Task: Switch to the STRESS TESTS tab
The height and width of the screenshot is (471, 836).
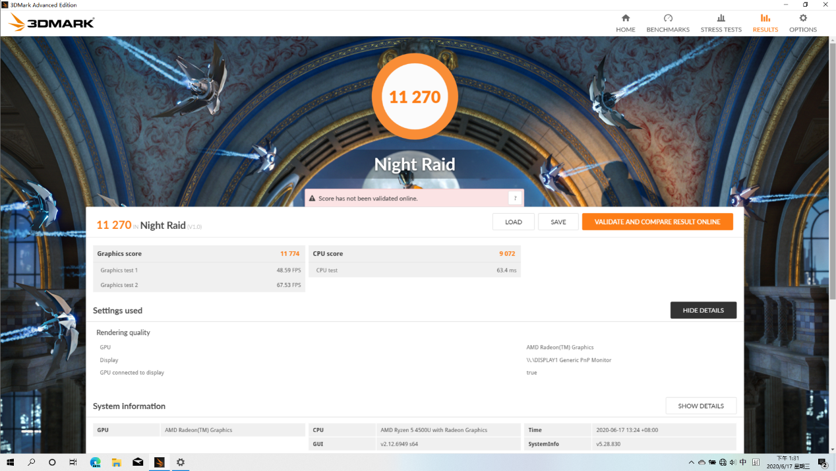Action: [721, 23]
